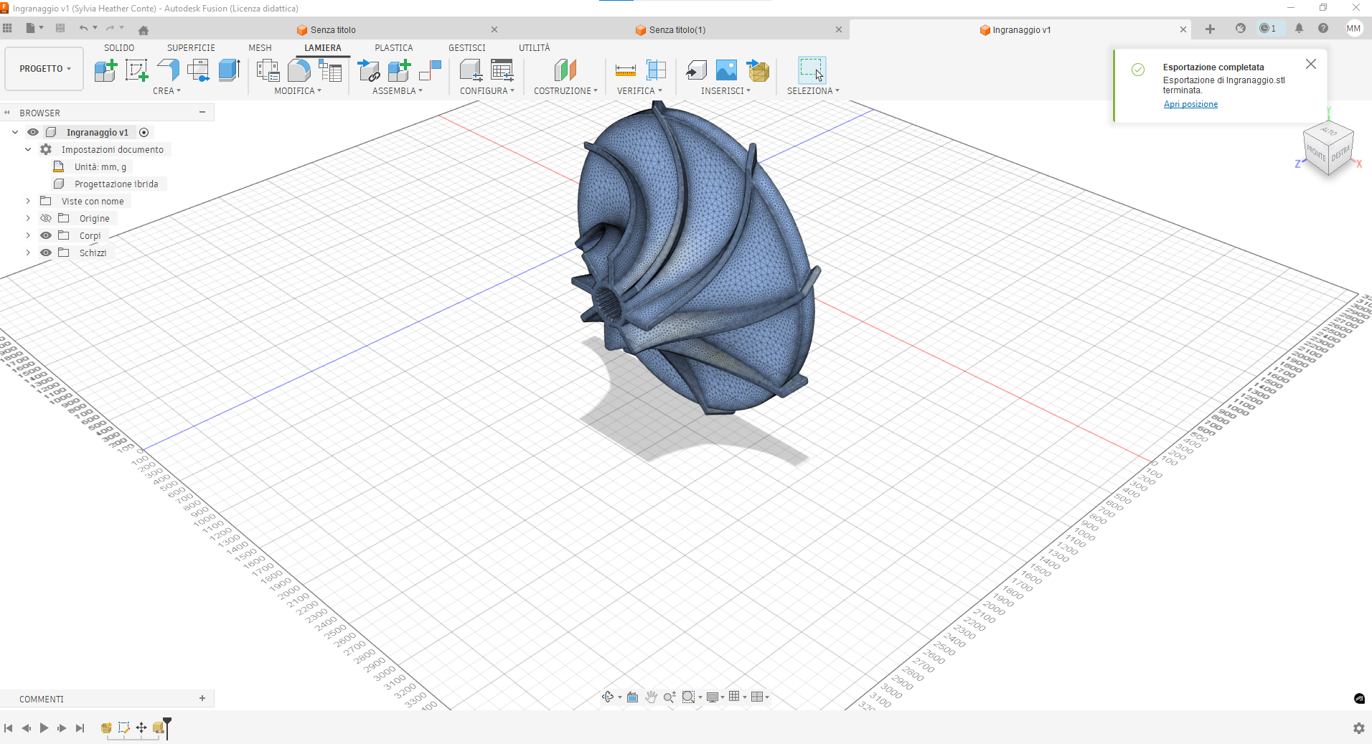The height and width of the screenshot is (744, 1372).
Task: Click the Flange tool icon in CREA
Action: tap(168, 70)
